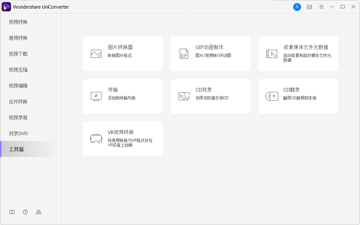Go to 视频下载 section
Screen dimensions: 360x225
pos(18,54)
